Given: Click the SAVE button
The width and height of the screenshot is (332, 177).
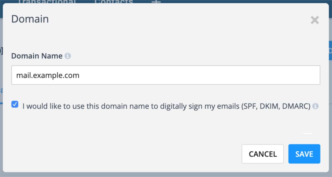Looking at the screenshot, I should click(304, 154).
